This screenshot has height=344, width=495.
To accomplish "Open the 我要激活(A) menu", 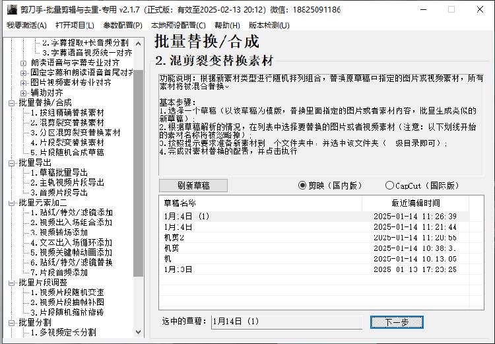I will click(26, 25).
